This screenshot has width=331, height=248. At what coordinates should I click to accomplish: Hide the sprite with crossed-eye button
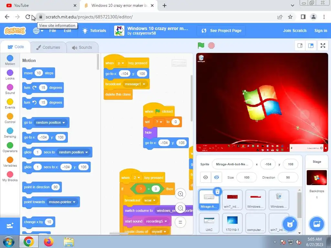click(216, 177)
